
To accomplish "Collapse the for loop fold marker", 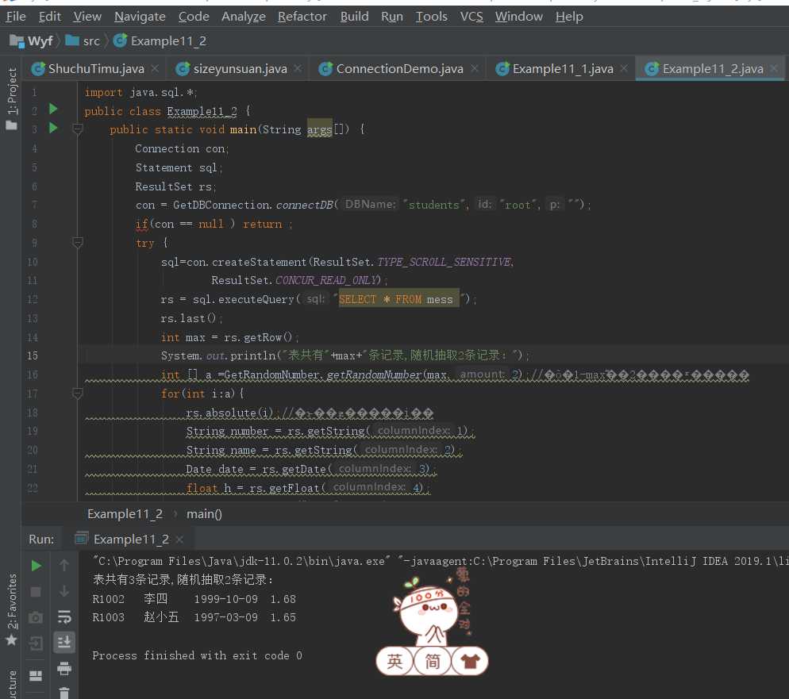I will pos(78,394).
